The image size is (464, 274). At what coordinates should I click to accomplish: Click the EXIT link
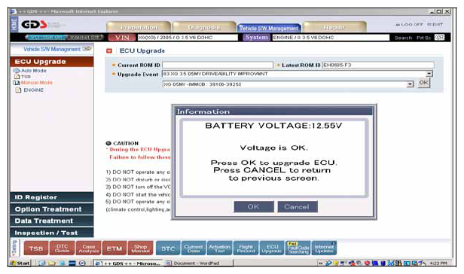(x=435, y=24)
